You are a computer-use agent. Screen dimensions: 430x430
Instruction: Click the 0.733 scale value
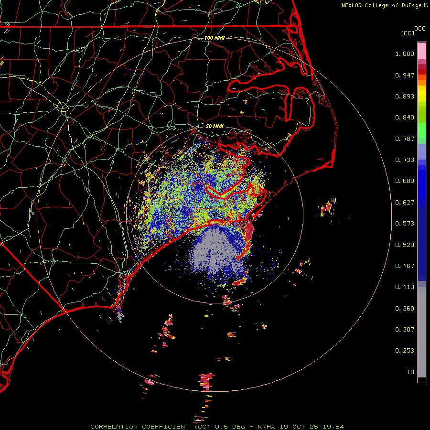pyautogui.click(x=405, y=160)
